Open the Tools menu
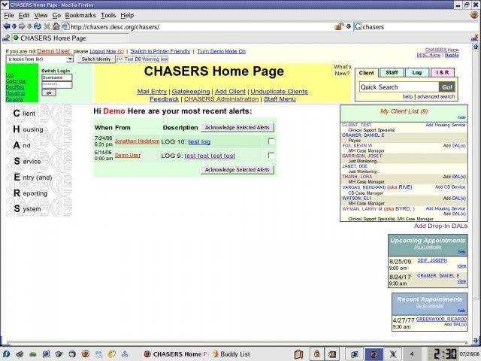The image size is (481, 361). click(x=108, y=15)
